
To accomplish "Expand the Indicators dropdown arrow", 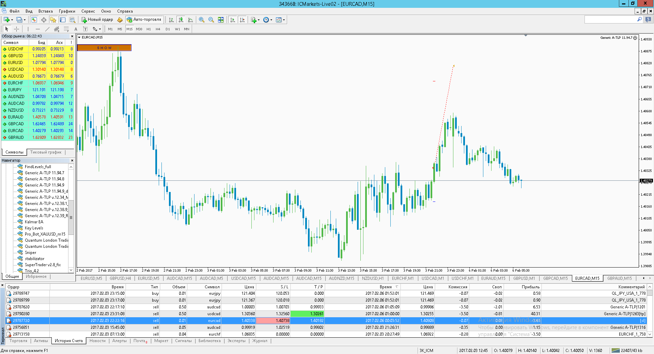I will [x=259, y=20].
